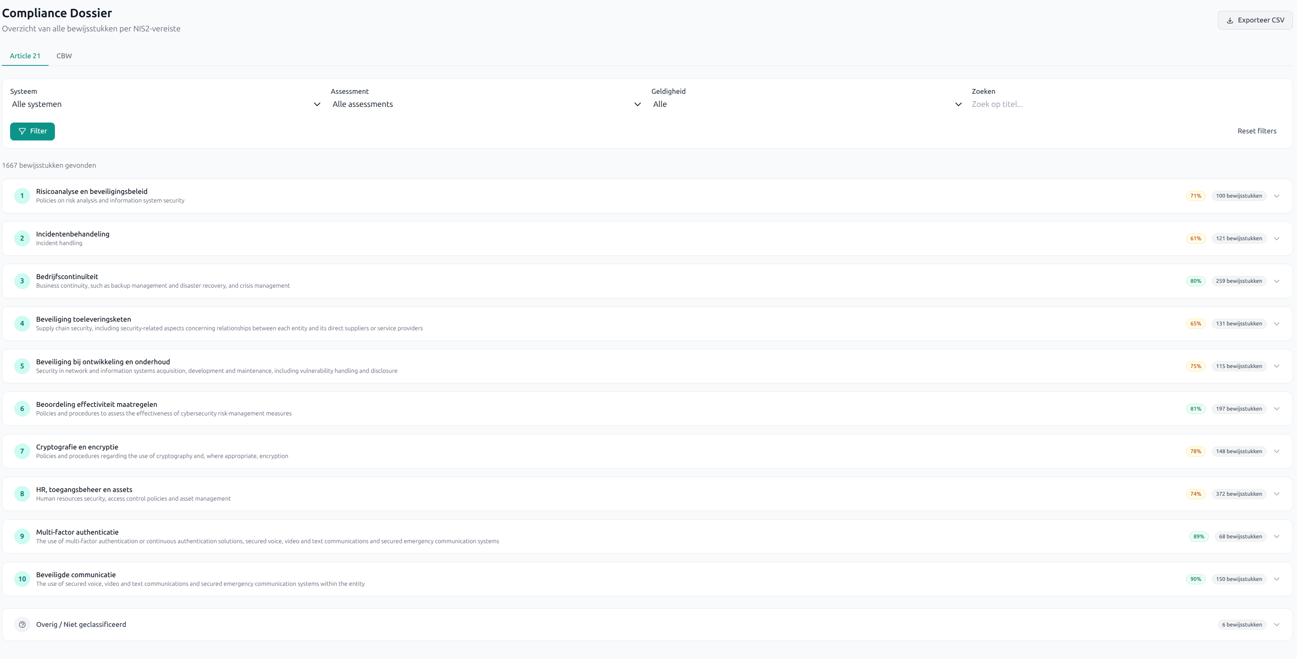Click the number 5 badge for ontwikkeling en onderhoud
This screenshot has height=659, width=1297.
pos(22,366)
